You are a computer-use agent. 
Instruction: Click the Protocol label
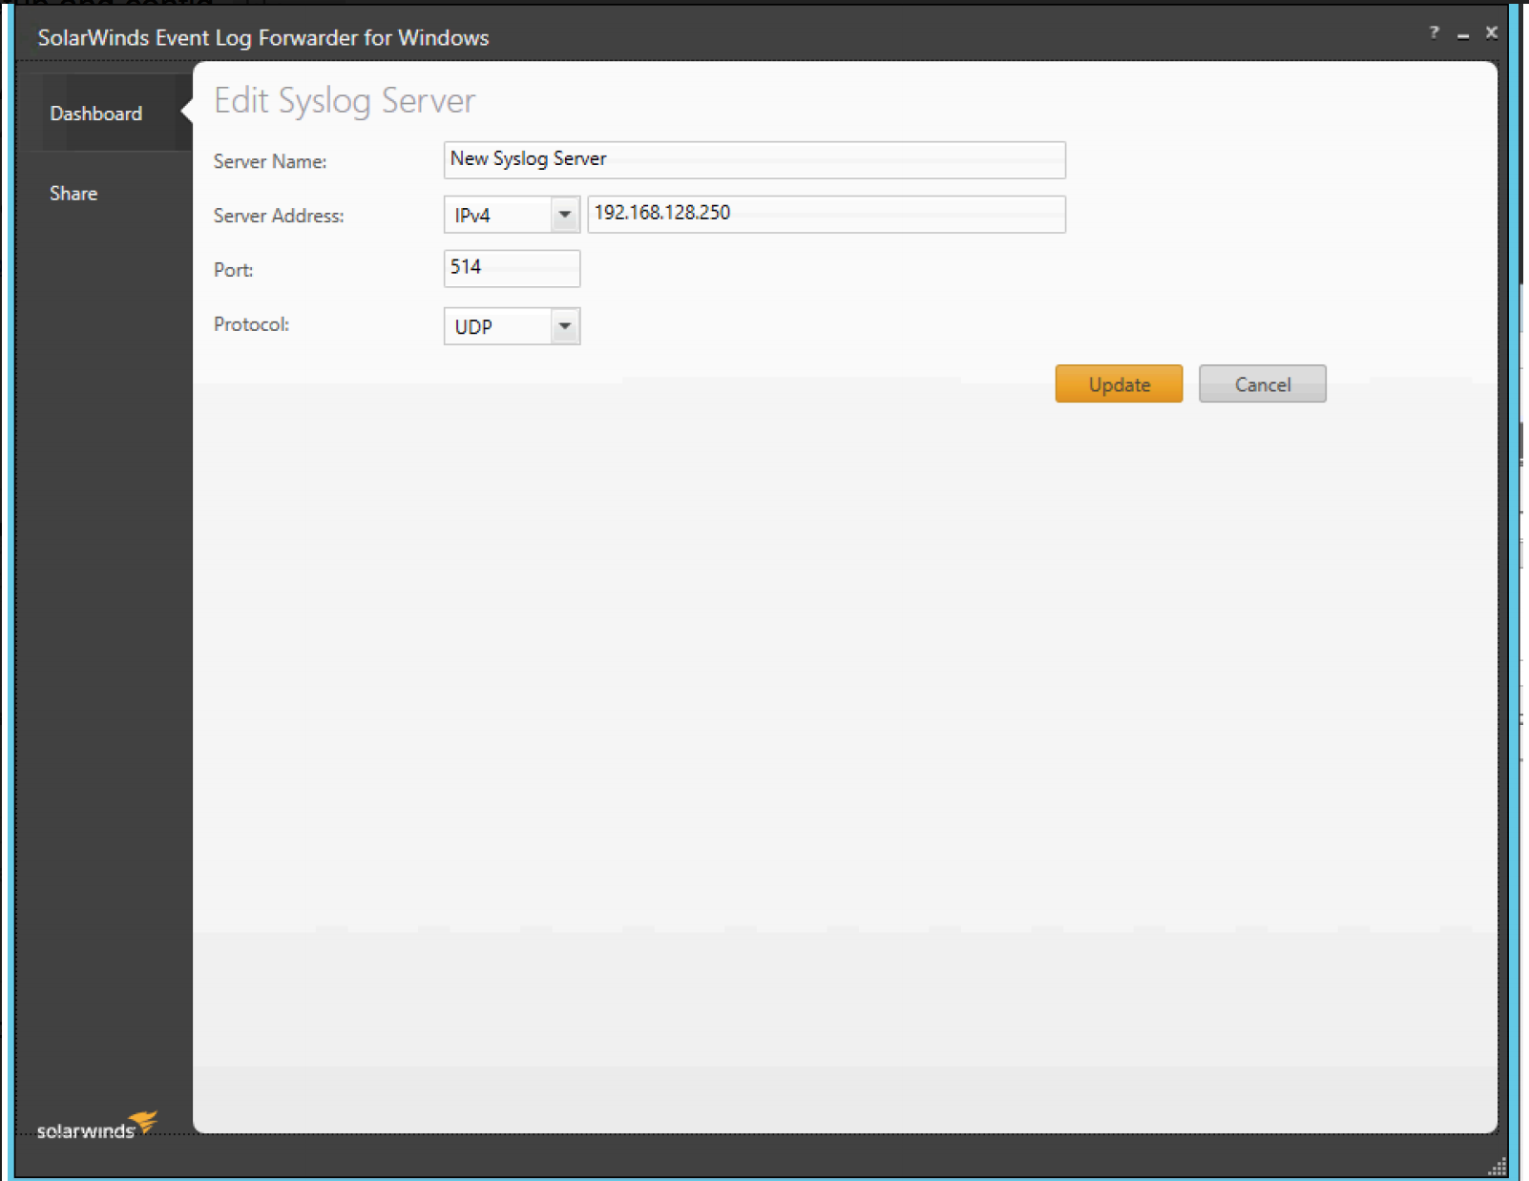point(252,324)
